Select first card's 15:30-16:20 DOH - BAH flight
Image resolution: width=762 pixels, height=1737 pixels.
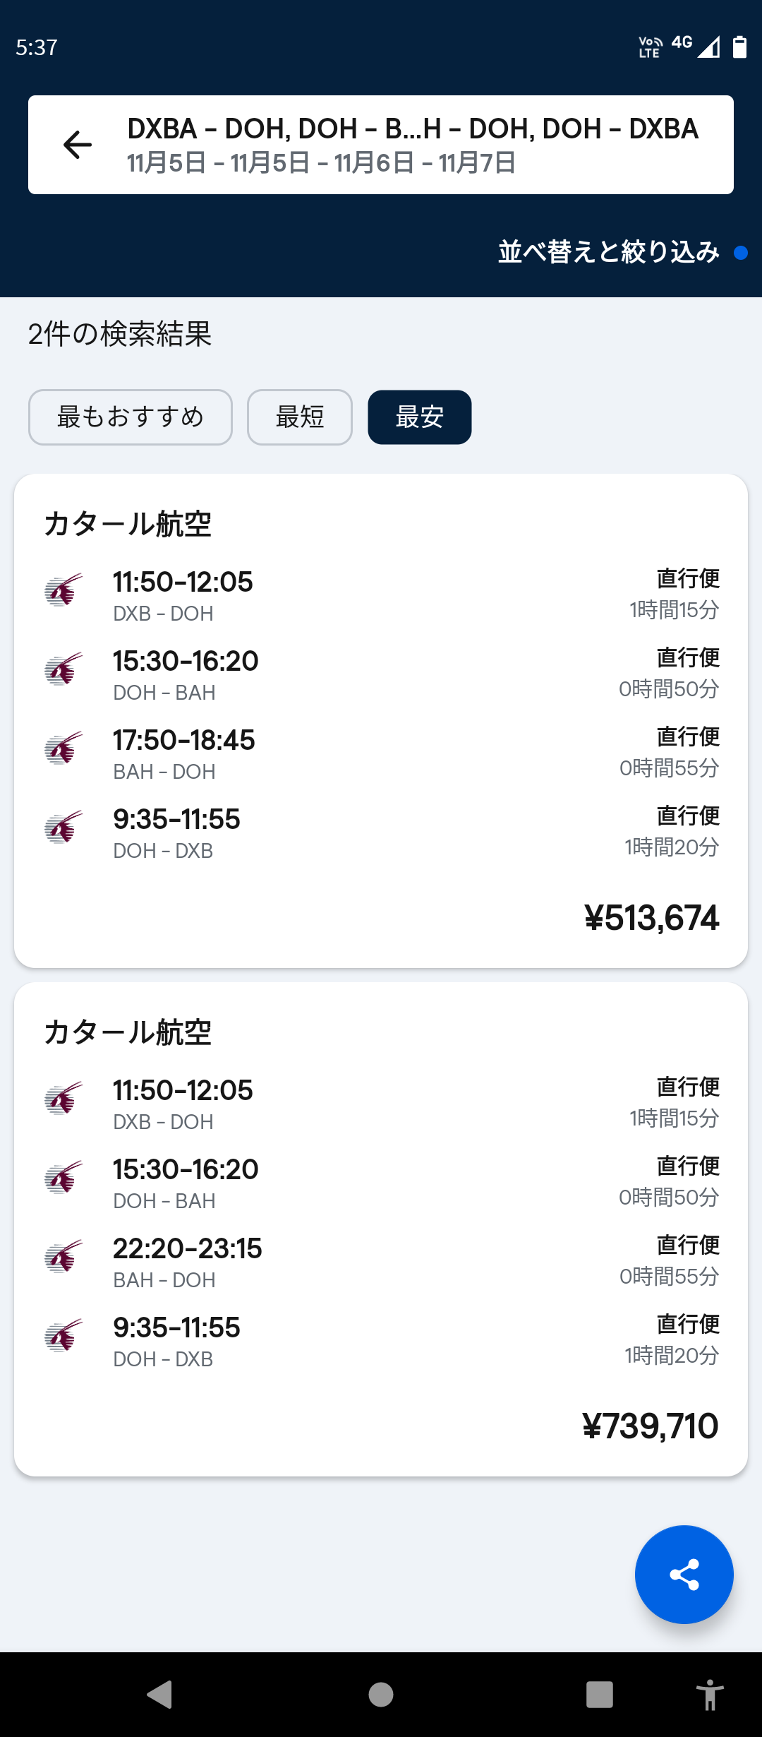tap(186, 674)
